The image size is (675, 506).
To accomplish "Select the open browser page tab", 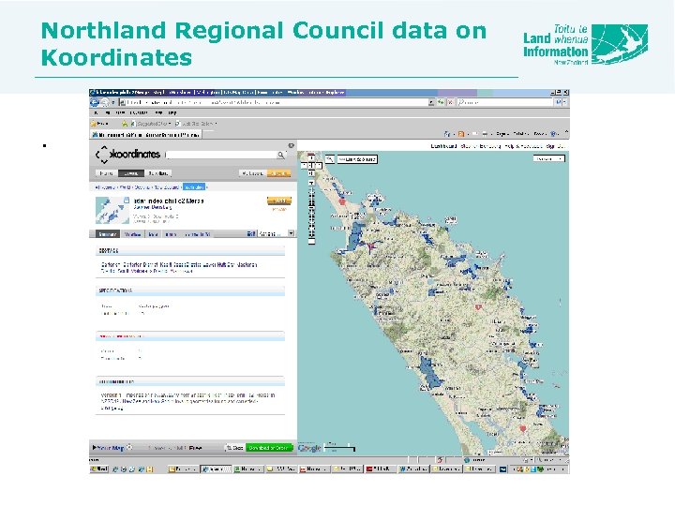I will pyautogui.click(x=145, y=135).
